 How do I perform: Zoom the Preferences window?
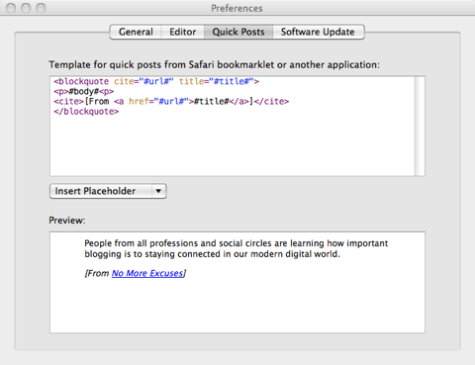pyautogui.click(x=41, y=8)
